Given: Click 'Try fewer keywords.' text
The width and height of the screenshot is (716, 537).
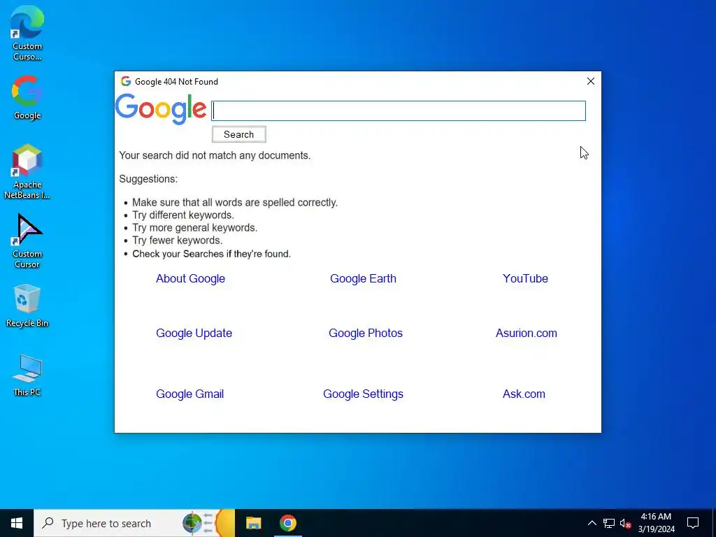Looking at the screenshot, I should pos(177,241).
